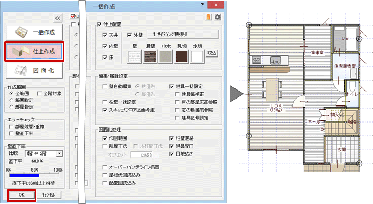Enable 壁自動編集 checkbox

(x=104, y=86)
